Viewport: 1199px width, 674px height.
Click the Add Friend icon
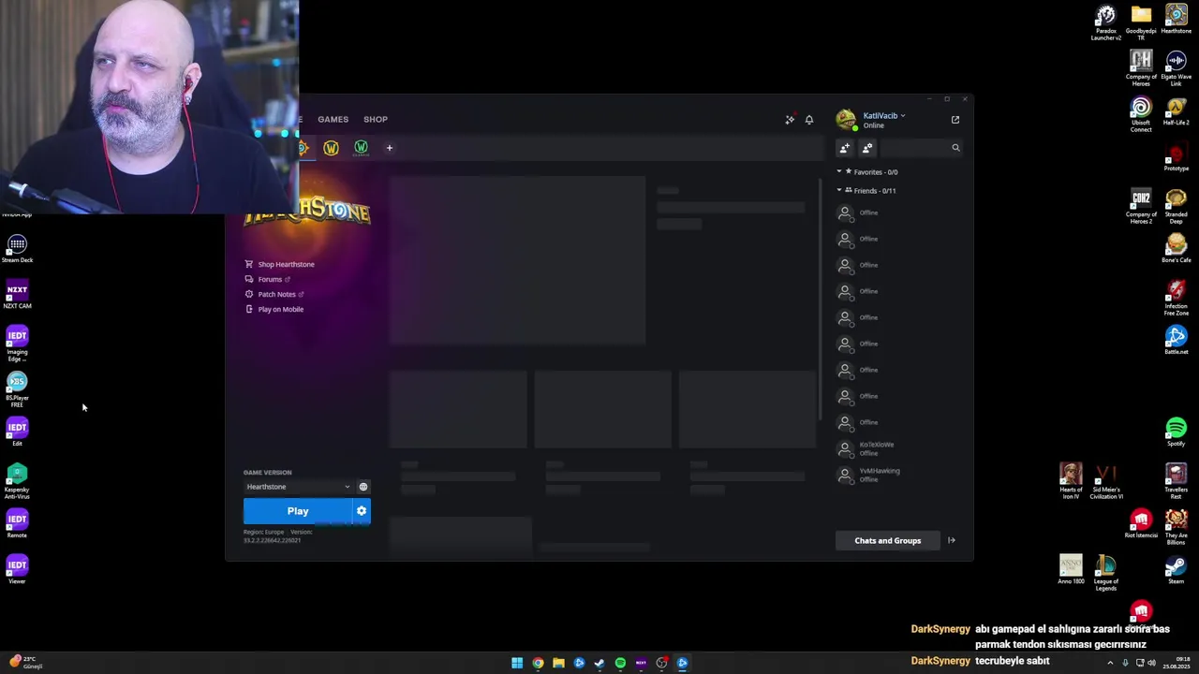[845, 148]
